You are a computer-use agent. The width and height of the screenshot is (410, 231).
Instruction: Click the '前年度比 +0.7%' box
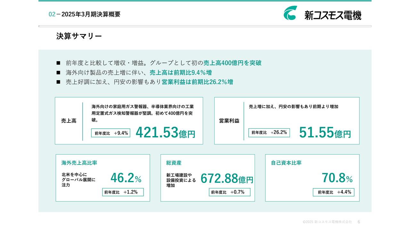point(229,192)
